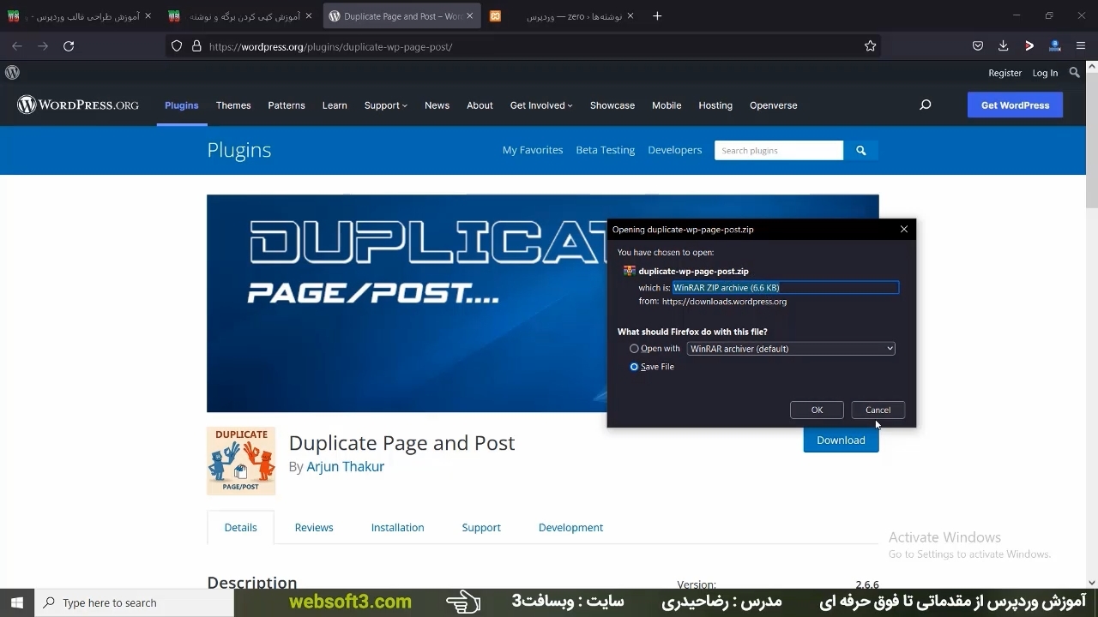Expand the Support menu in the navigation

coord(385,105)
